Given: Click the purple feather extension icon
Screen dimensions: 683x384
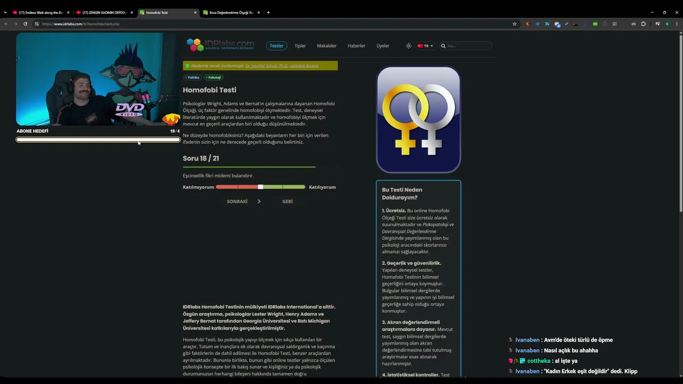Looking at the screenshot, I should click(567, 24).
